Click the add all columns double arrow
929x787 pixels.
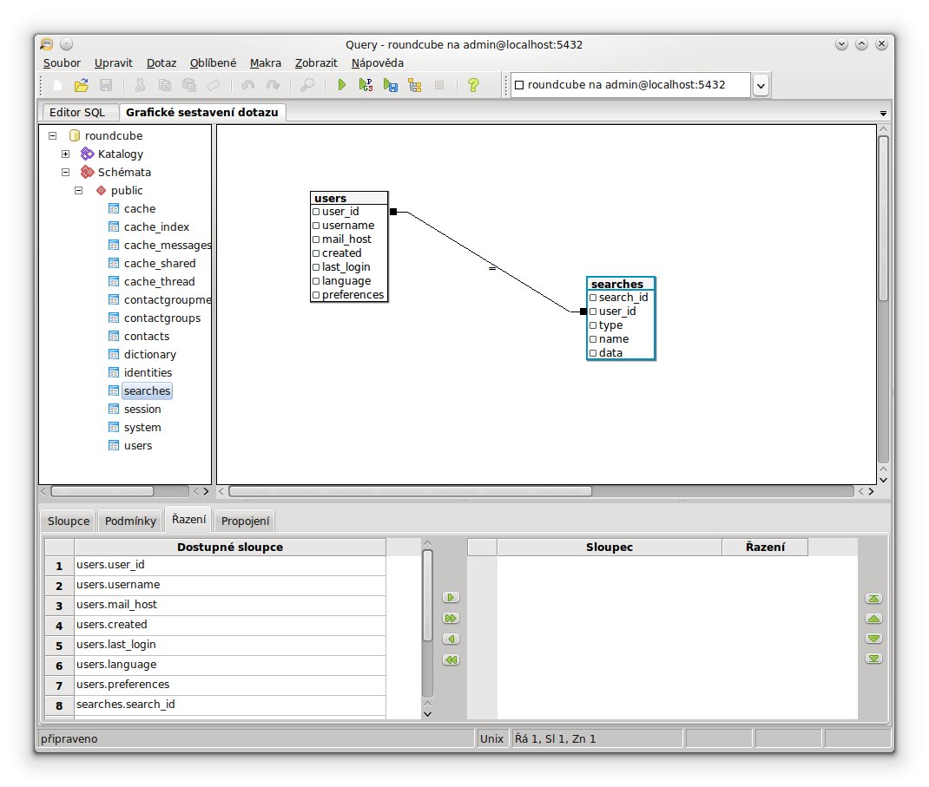[451, 618]
